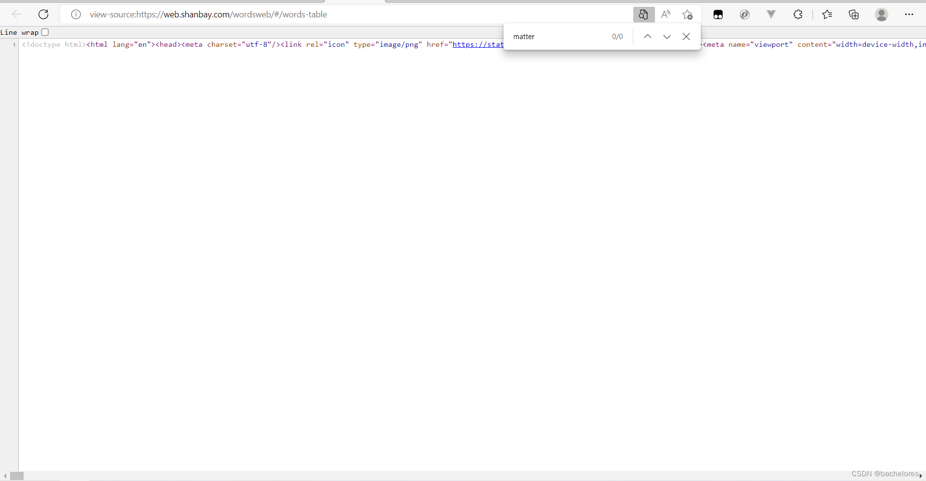Enable the Line wrap checkbox
926x481 pixels.
coord(45,32)
